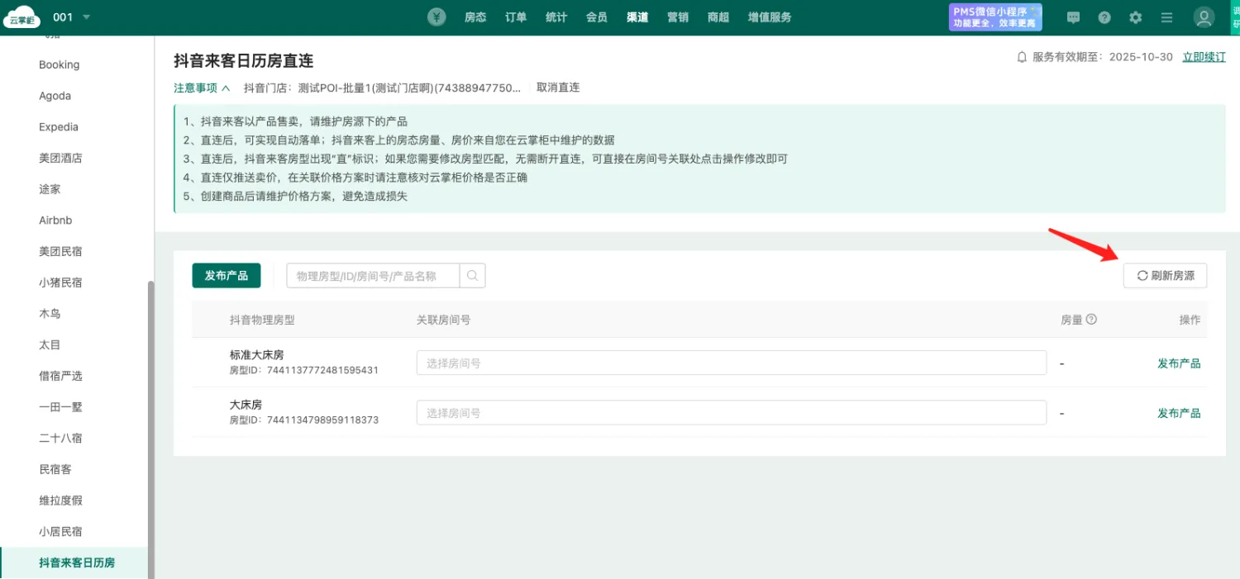The width and height of the screenshot is (1240, 579).
Task: Open the 商超 menu
Action: [718, 17]
